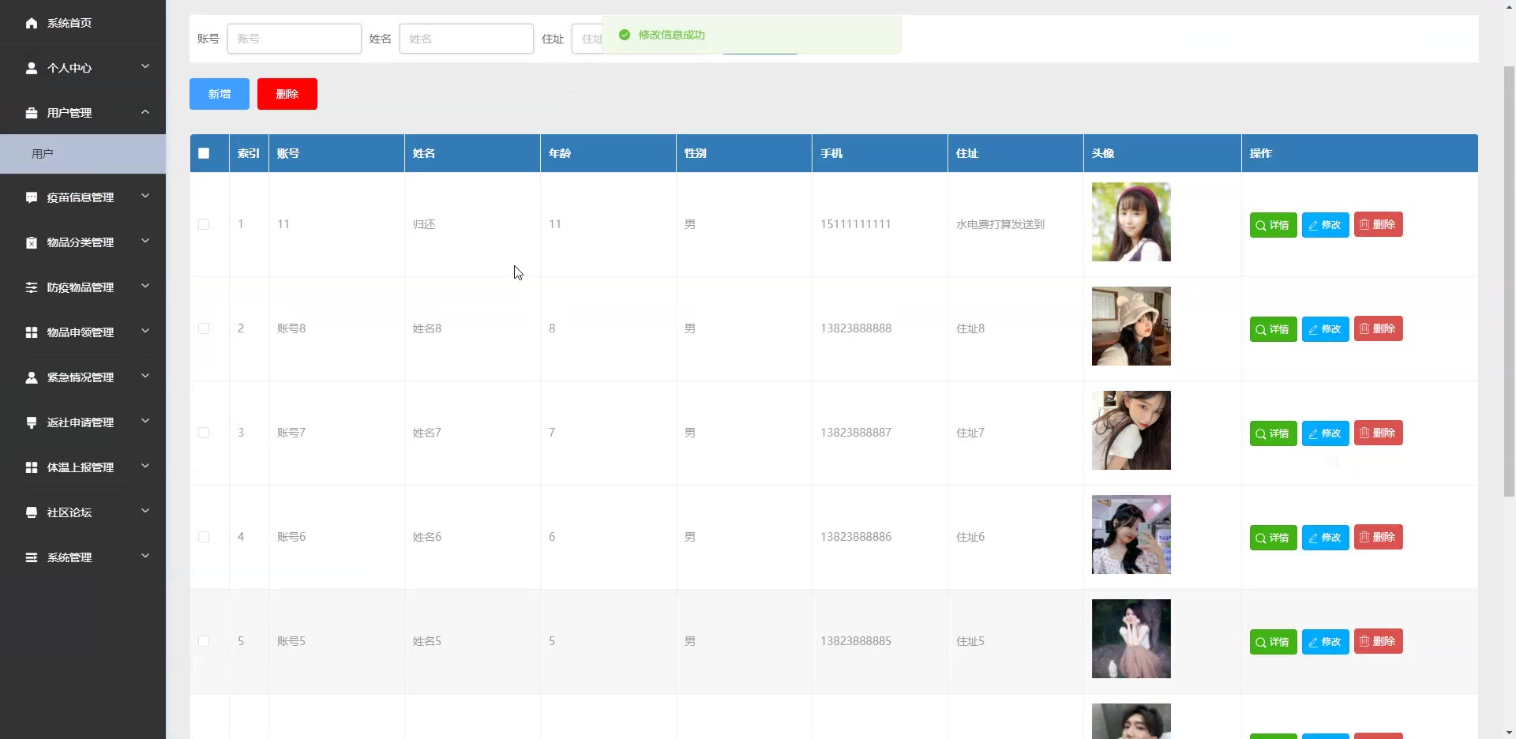
Task: Click the trash icon in 删除 for 账号8
Action: click(1364, 328)
